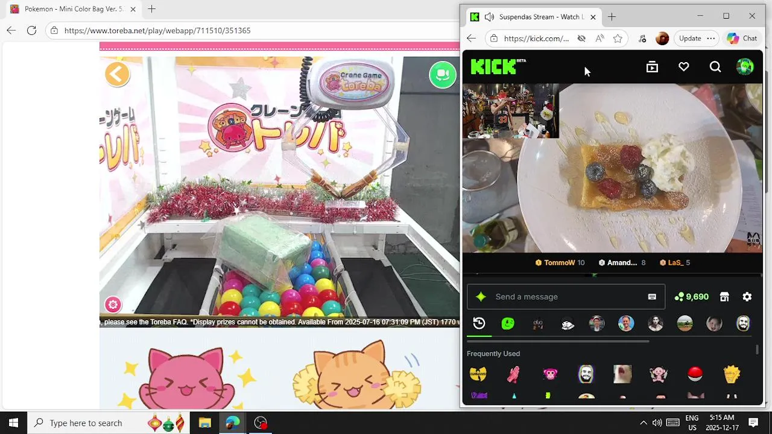Open the Edge browser profile avatar
The width and height of the screenshot is (772, 434).
(x=662, y=39)
